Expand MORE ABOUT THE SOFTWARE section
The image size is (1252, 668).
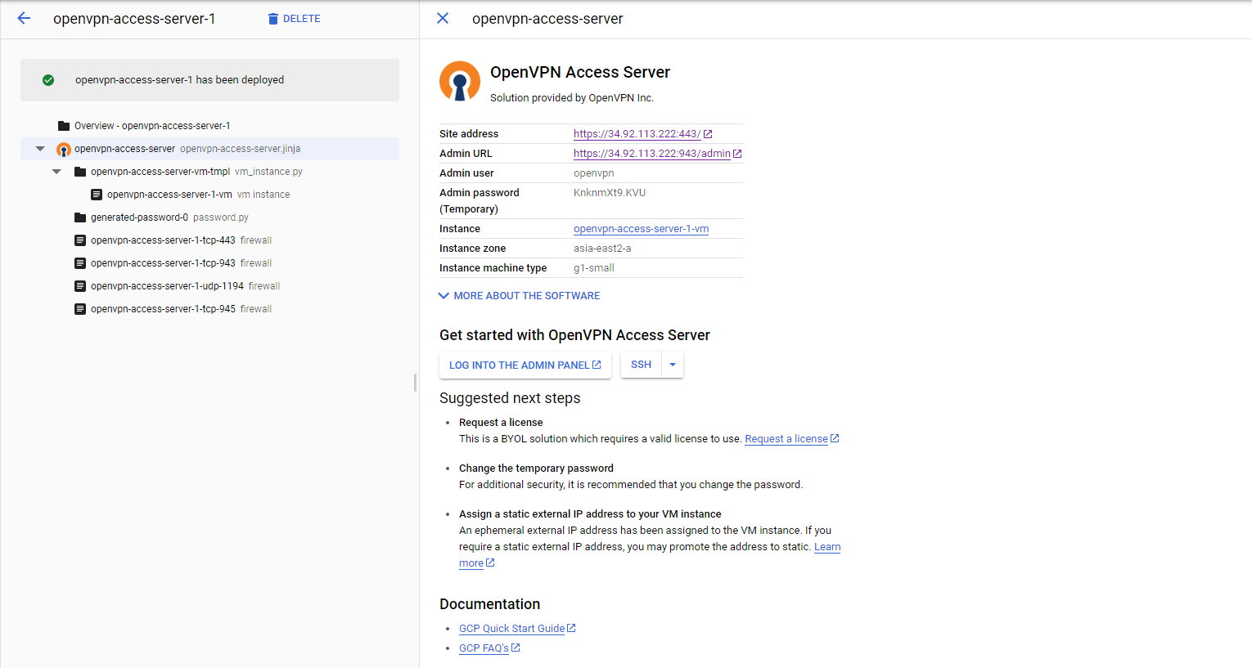[x=520, y=296]
